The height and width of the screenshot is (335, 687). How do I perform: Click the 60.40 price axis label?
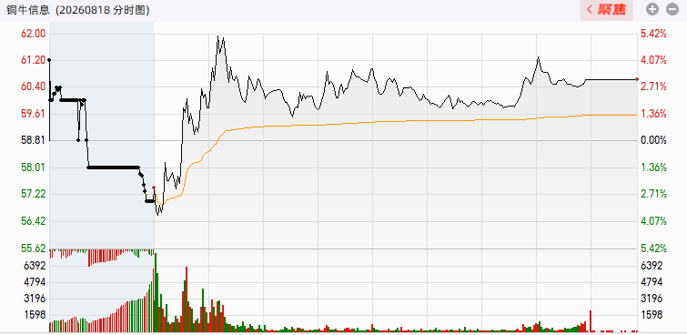(34, 86)
